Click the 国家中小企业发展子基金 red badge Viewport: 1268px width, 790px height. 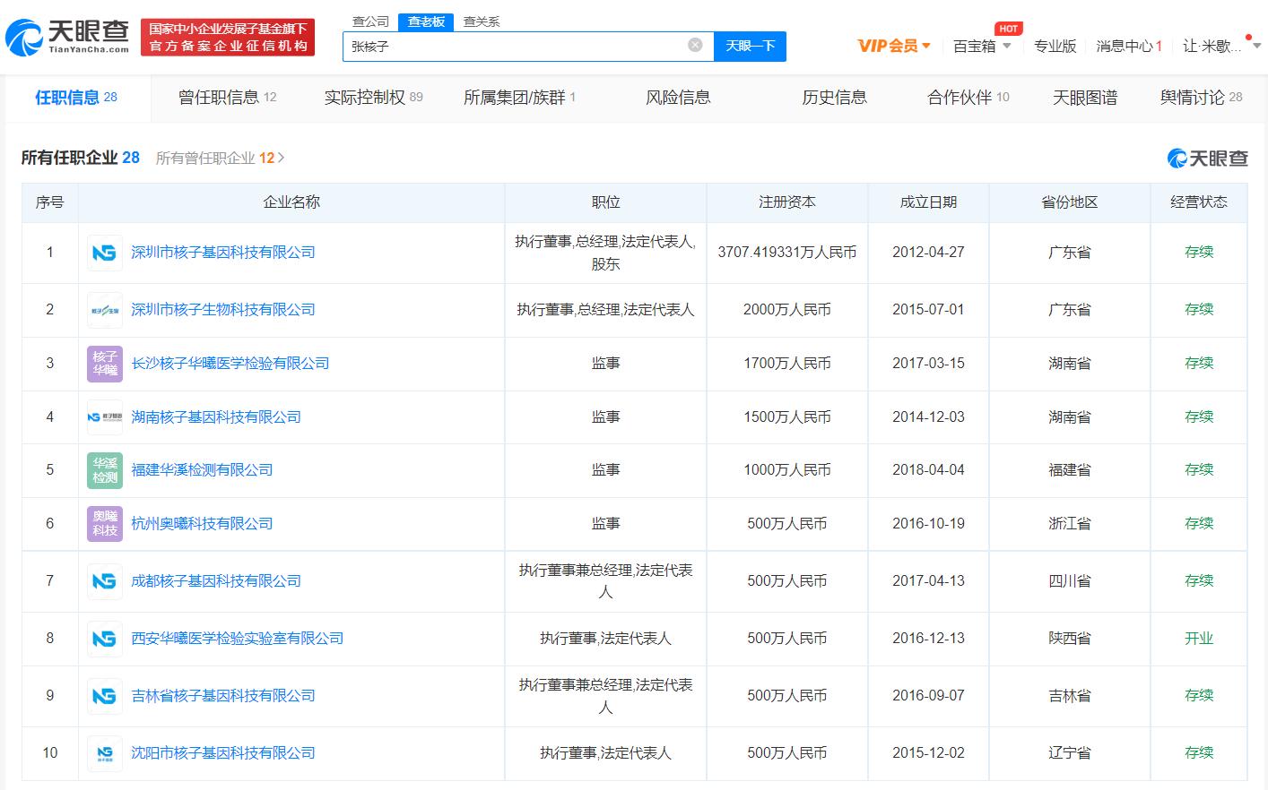[x=228, y=38]
